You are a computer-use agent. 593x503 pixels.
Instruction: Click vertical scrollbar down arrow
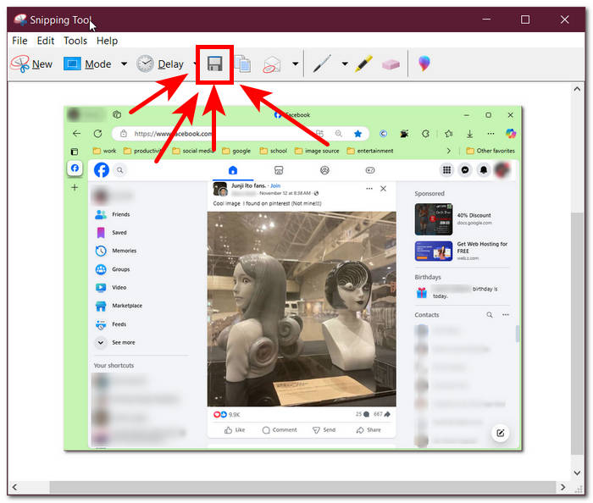tap(577, 473)
